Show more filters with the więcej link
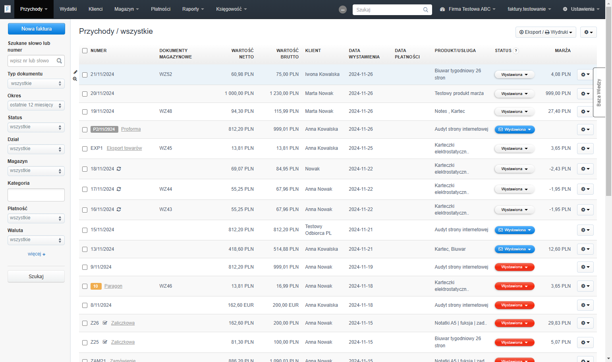This screenshot has width=612, height=362. [x=36, y=254]
